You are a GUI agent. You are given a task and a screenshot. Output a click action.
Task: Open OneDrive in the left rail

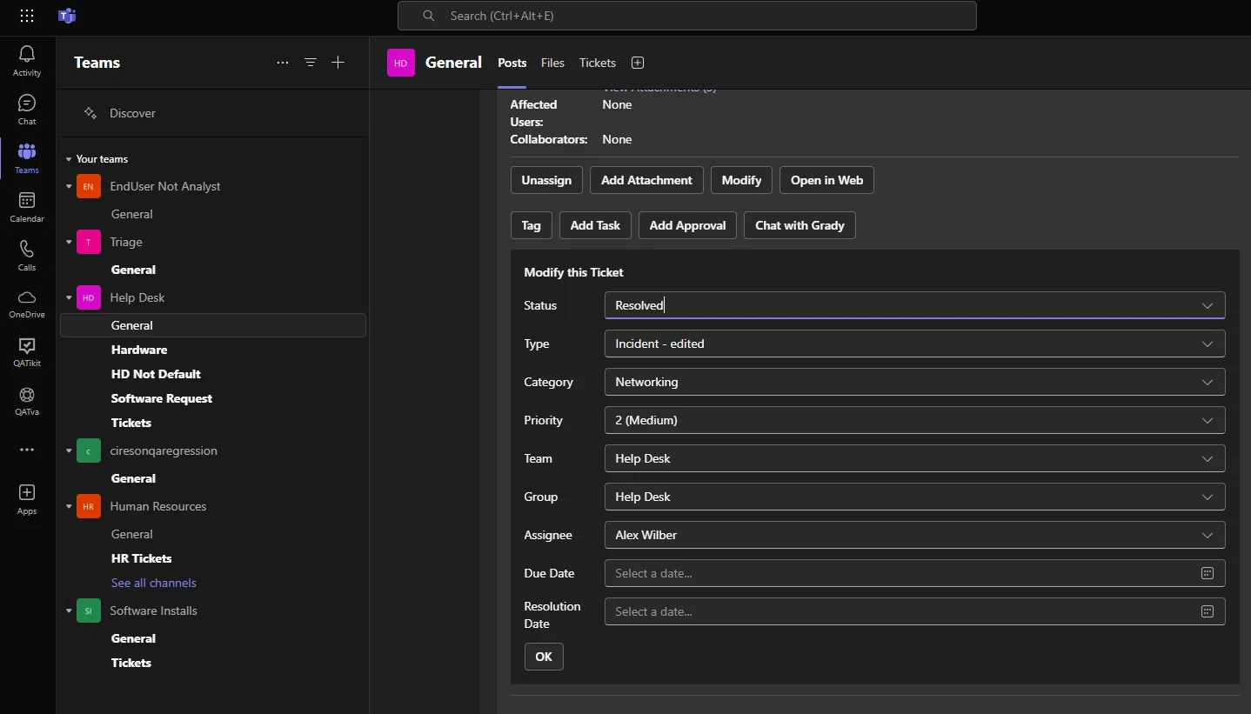click(x=27, y=304)
